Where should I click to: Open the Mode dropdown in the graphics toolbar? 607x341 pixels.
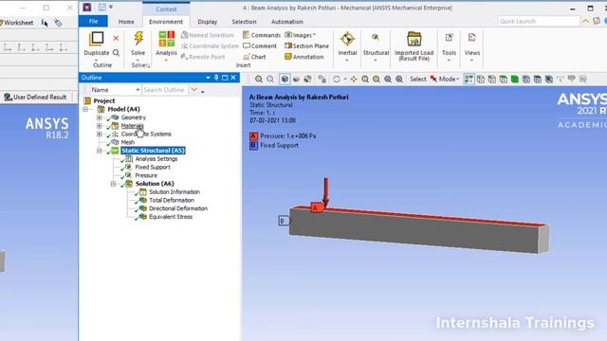(445, 80)
